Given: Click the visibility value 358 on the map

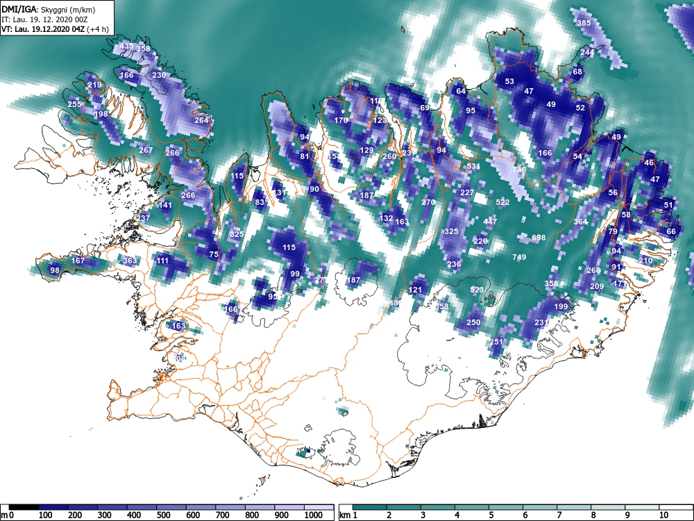Looking at the screenshot, I should [x=144, y=49].
